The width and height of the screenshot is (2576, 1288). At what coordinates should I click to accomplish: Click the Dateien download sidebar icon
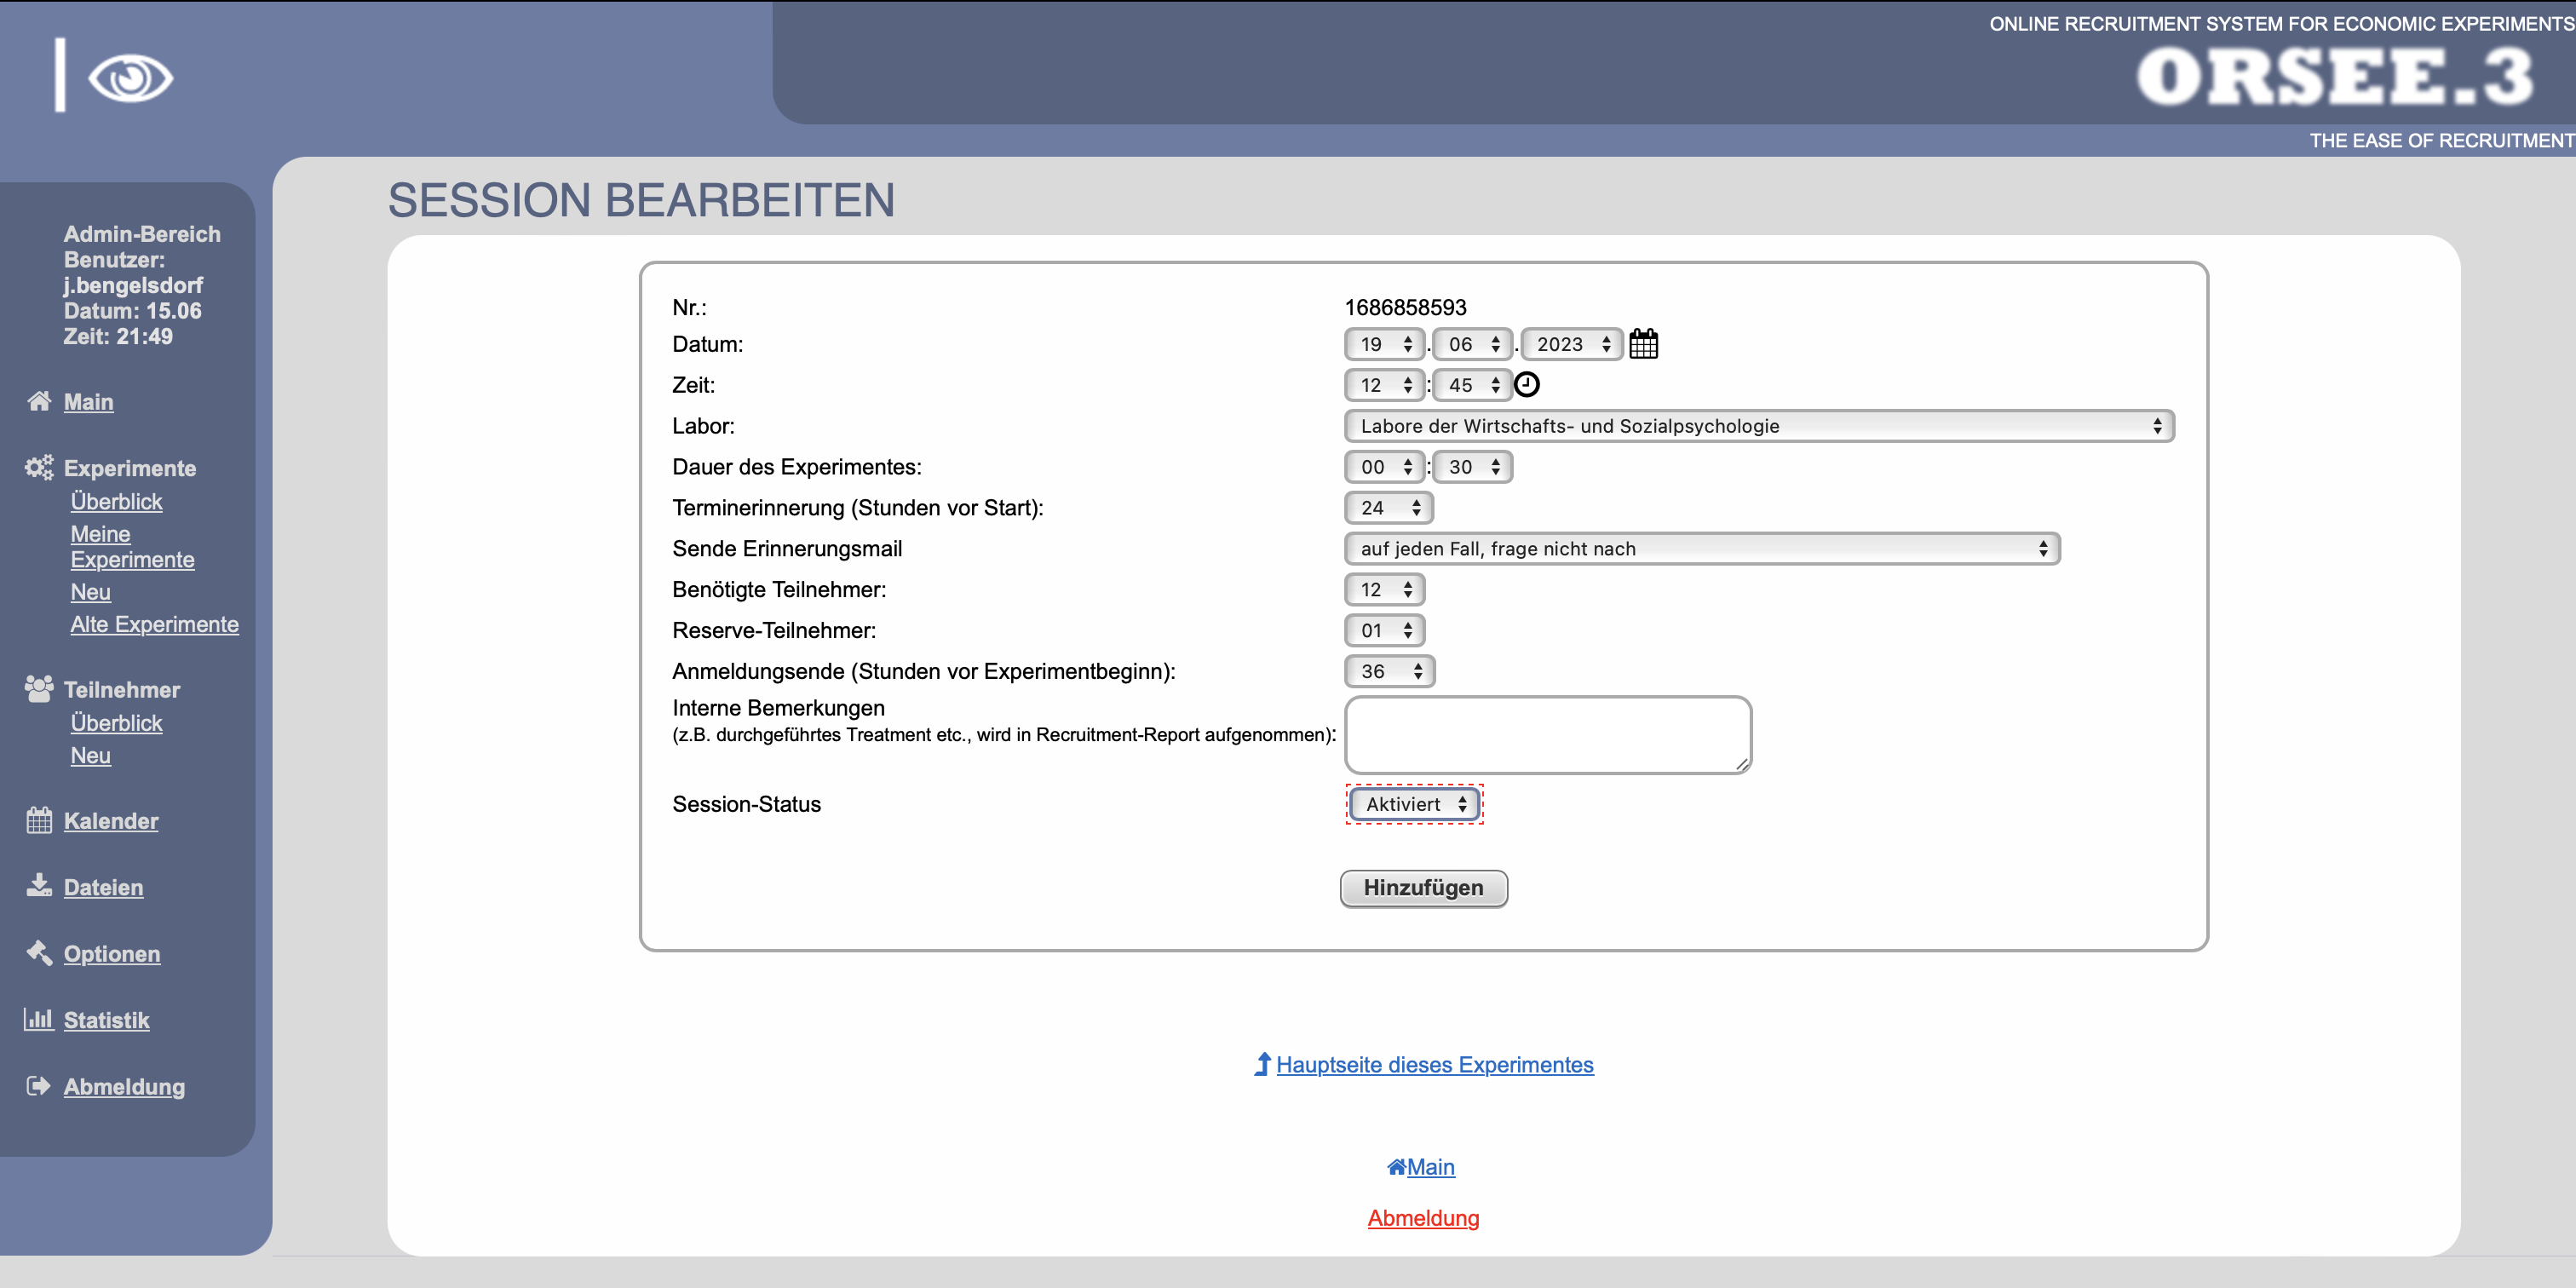(x=39, y=886)
